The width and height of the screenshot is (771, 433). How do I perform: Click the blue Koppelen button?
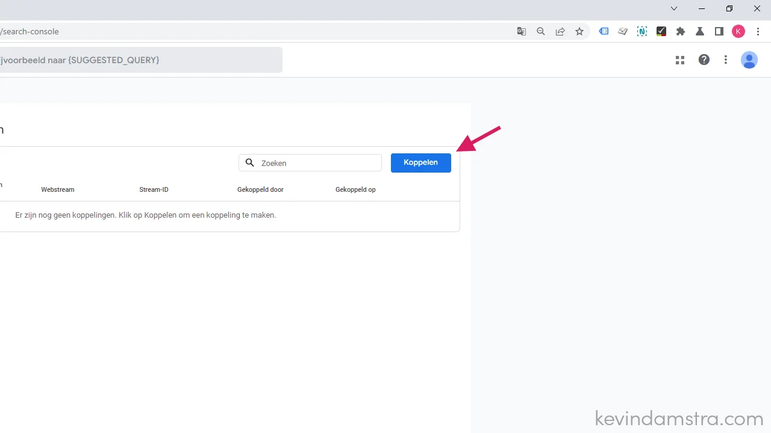[x=420, y=163]
